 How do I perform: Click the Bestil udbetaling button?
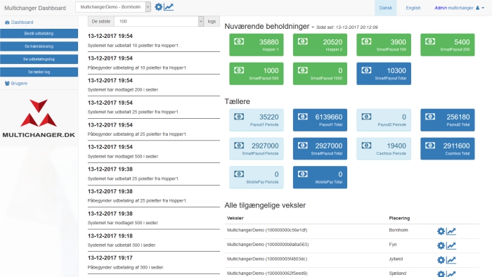[x=39, y=34]
